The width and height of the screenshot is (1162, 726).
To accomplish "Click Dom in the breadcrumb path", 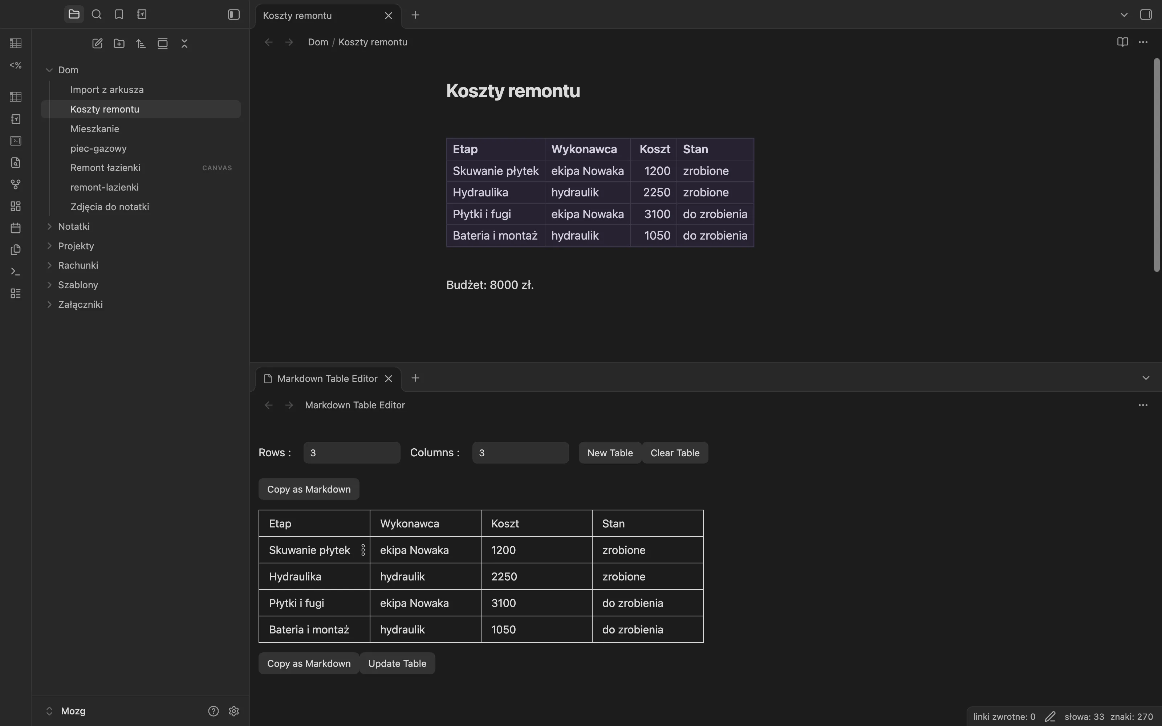I will [318, 42].
